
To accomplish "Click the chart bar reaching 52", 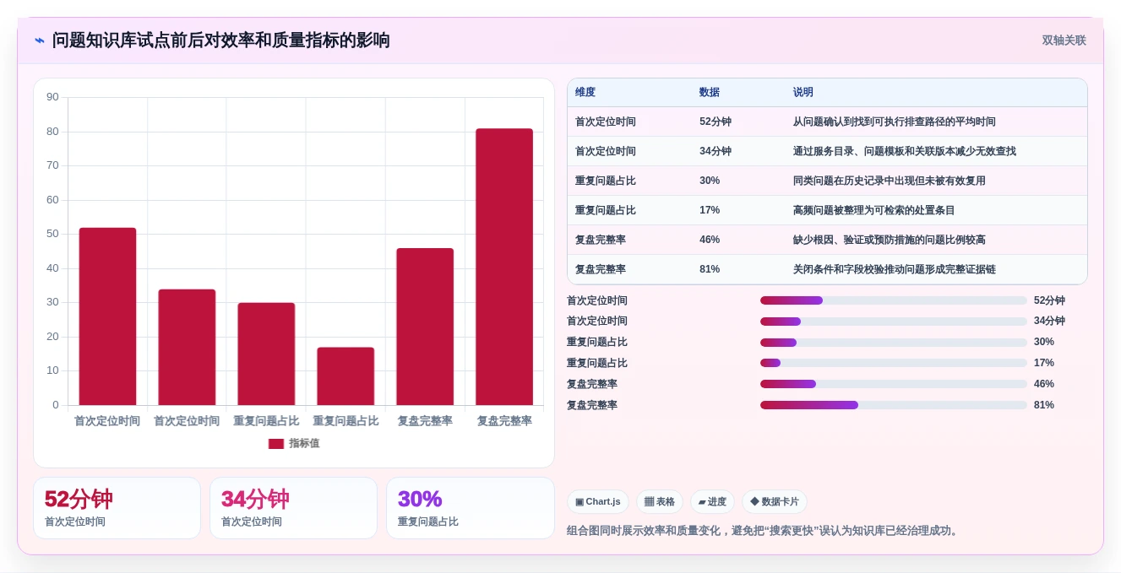I will (107, 316).
